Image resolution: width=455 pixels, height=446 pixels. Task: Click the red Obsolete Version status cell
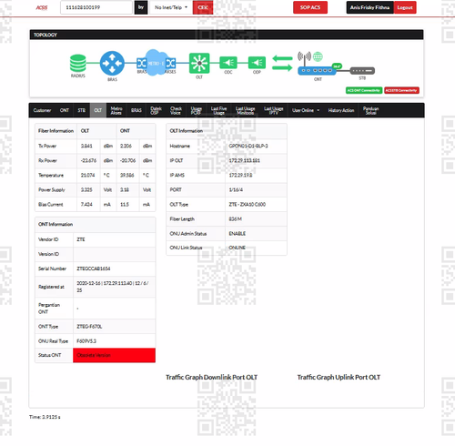[x=115, y=355]
